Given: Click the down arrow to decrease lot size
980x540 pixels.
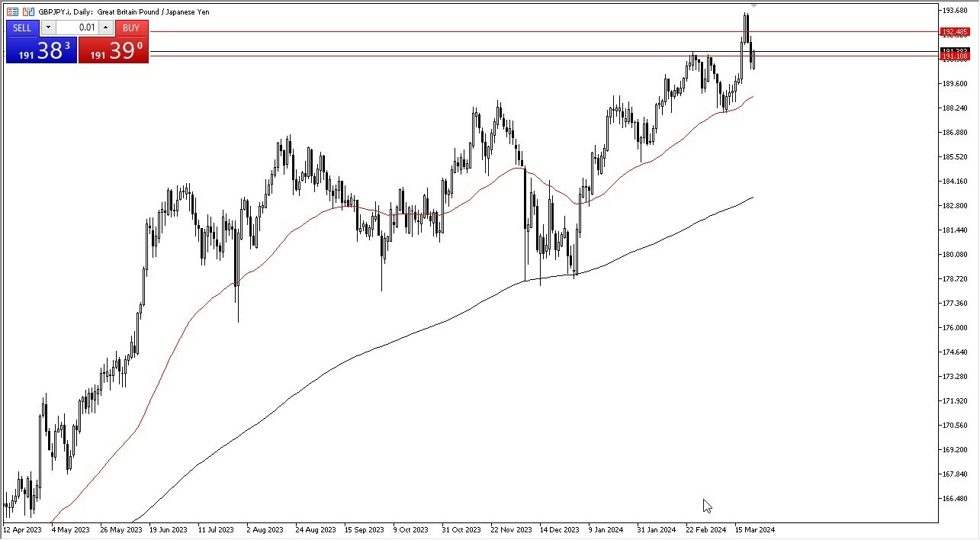Looking at the screenshot, I should tap(48, 27).
